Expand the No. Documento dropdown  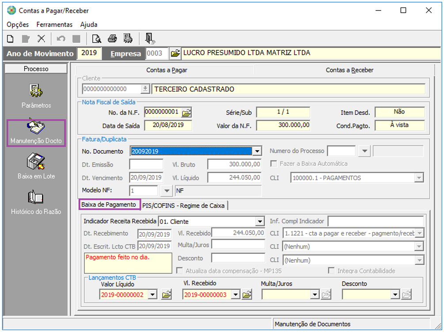pyautogui.click(x=257, y=151)
